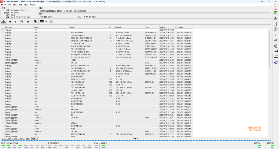
Task: Click the Speed column header
Action: pos(129,27)
